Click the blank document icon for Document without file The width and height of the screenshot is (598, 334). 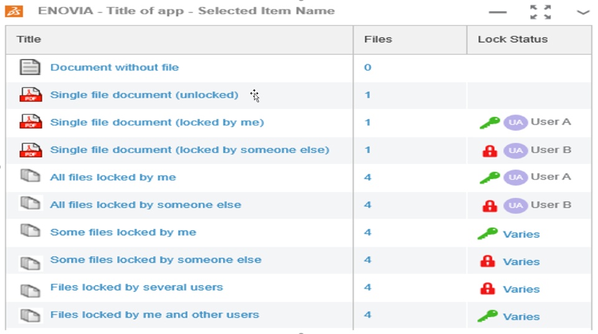[30, 67]
